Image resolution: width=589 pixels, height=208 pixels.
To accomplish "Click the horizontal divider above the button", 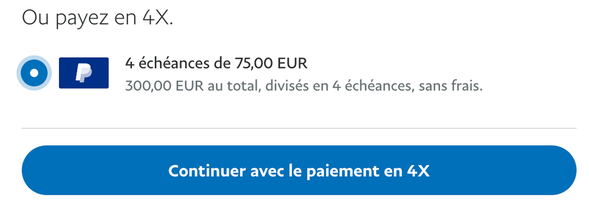I will 299,128.
